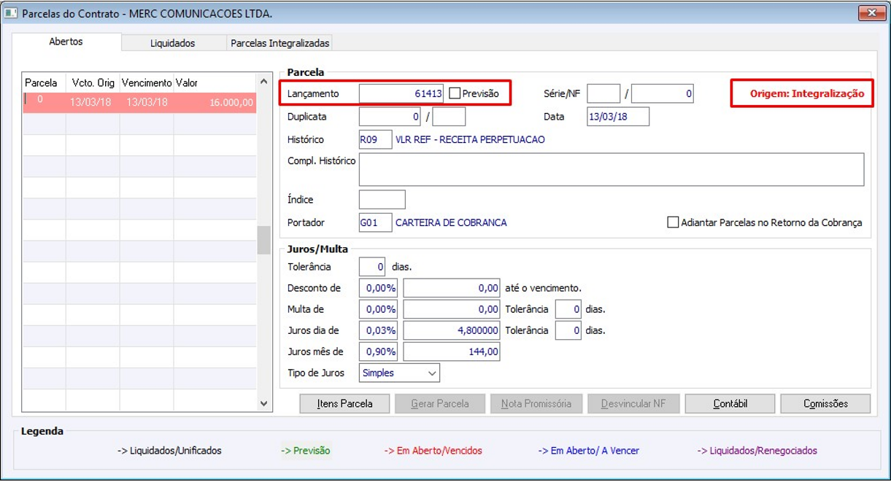Click the Juros dia value 4,800000

(x=452, y=330)
